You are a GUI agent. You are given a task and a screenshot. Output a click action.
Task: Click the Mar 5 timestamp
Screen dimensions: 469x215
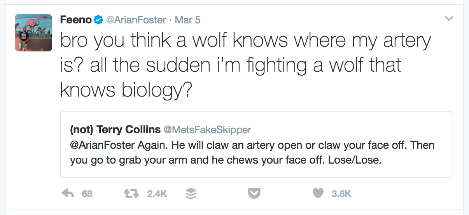pos(187,19)
